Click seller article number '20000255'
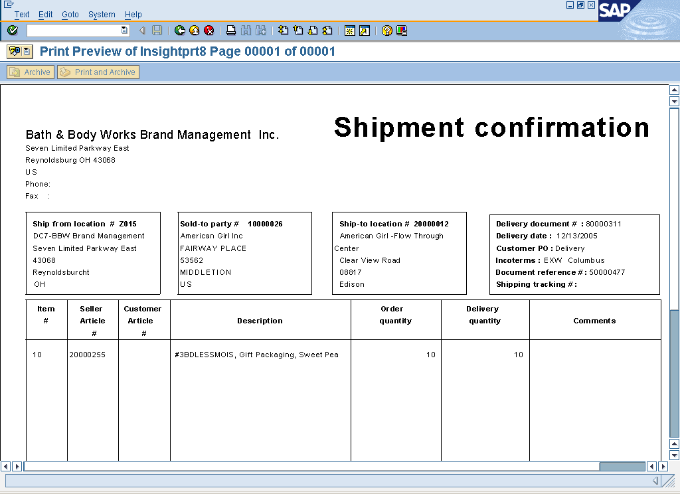680x494 pixels. pos(87,355)
